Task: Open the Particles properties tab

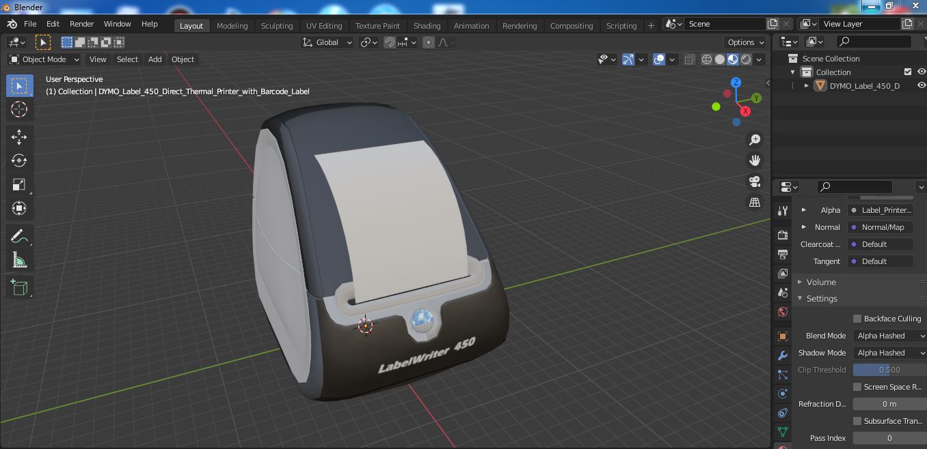Action: pos(783,375)
